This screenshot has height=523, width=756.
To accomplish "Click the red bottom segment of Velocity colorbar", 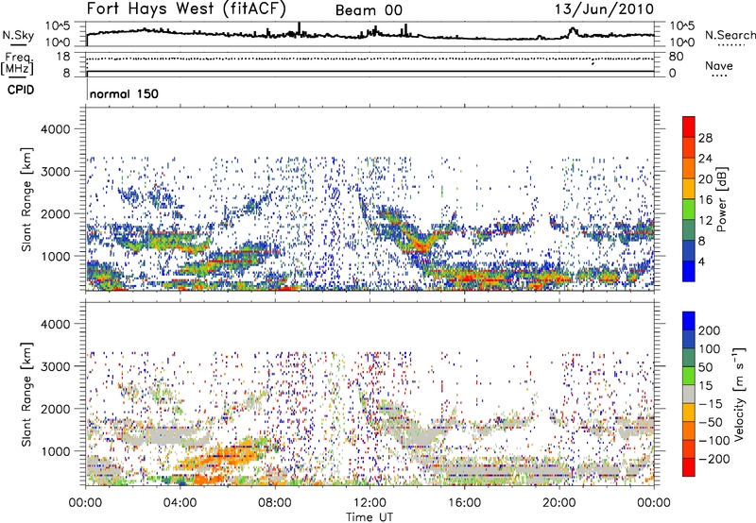I will 689,467.
